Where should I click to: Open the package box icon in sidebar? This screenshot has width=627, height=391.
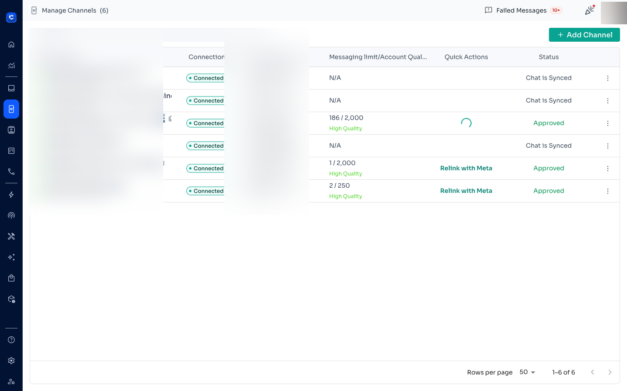pos(11,299)
